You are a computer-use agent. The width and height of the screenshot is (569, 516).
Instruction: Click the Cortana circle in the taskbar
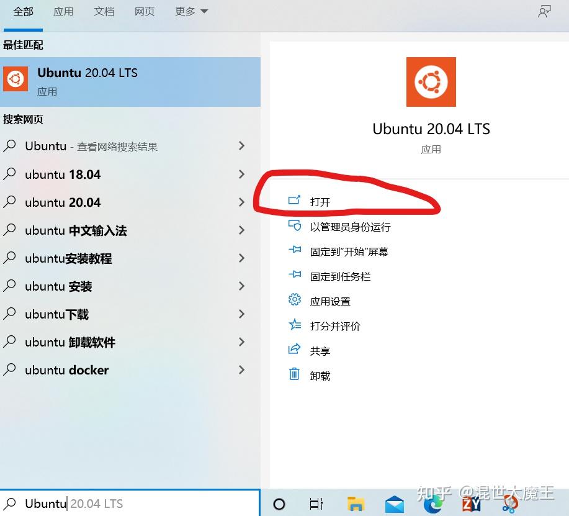279,504
